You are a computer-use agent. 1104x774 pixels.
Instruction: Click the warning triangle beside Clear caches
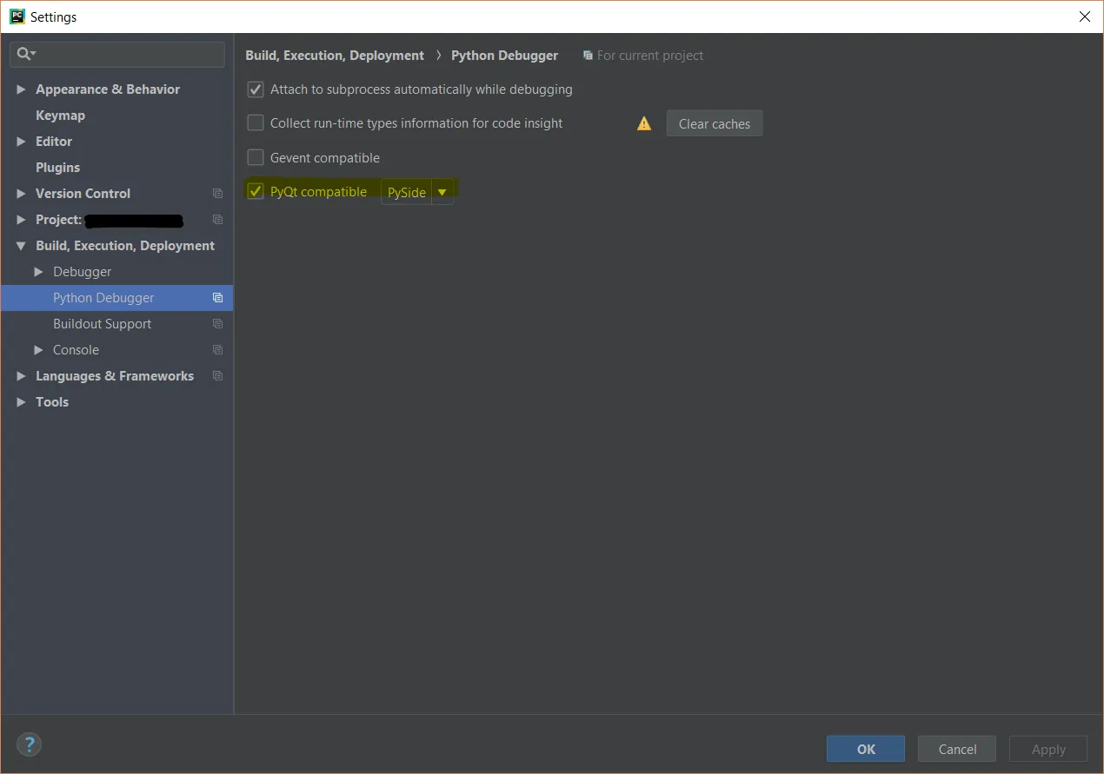point(644,123)
